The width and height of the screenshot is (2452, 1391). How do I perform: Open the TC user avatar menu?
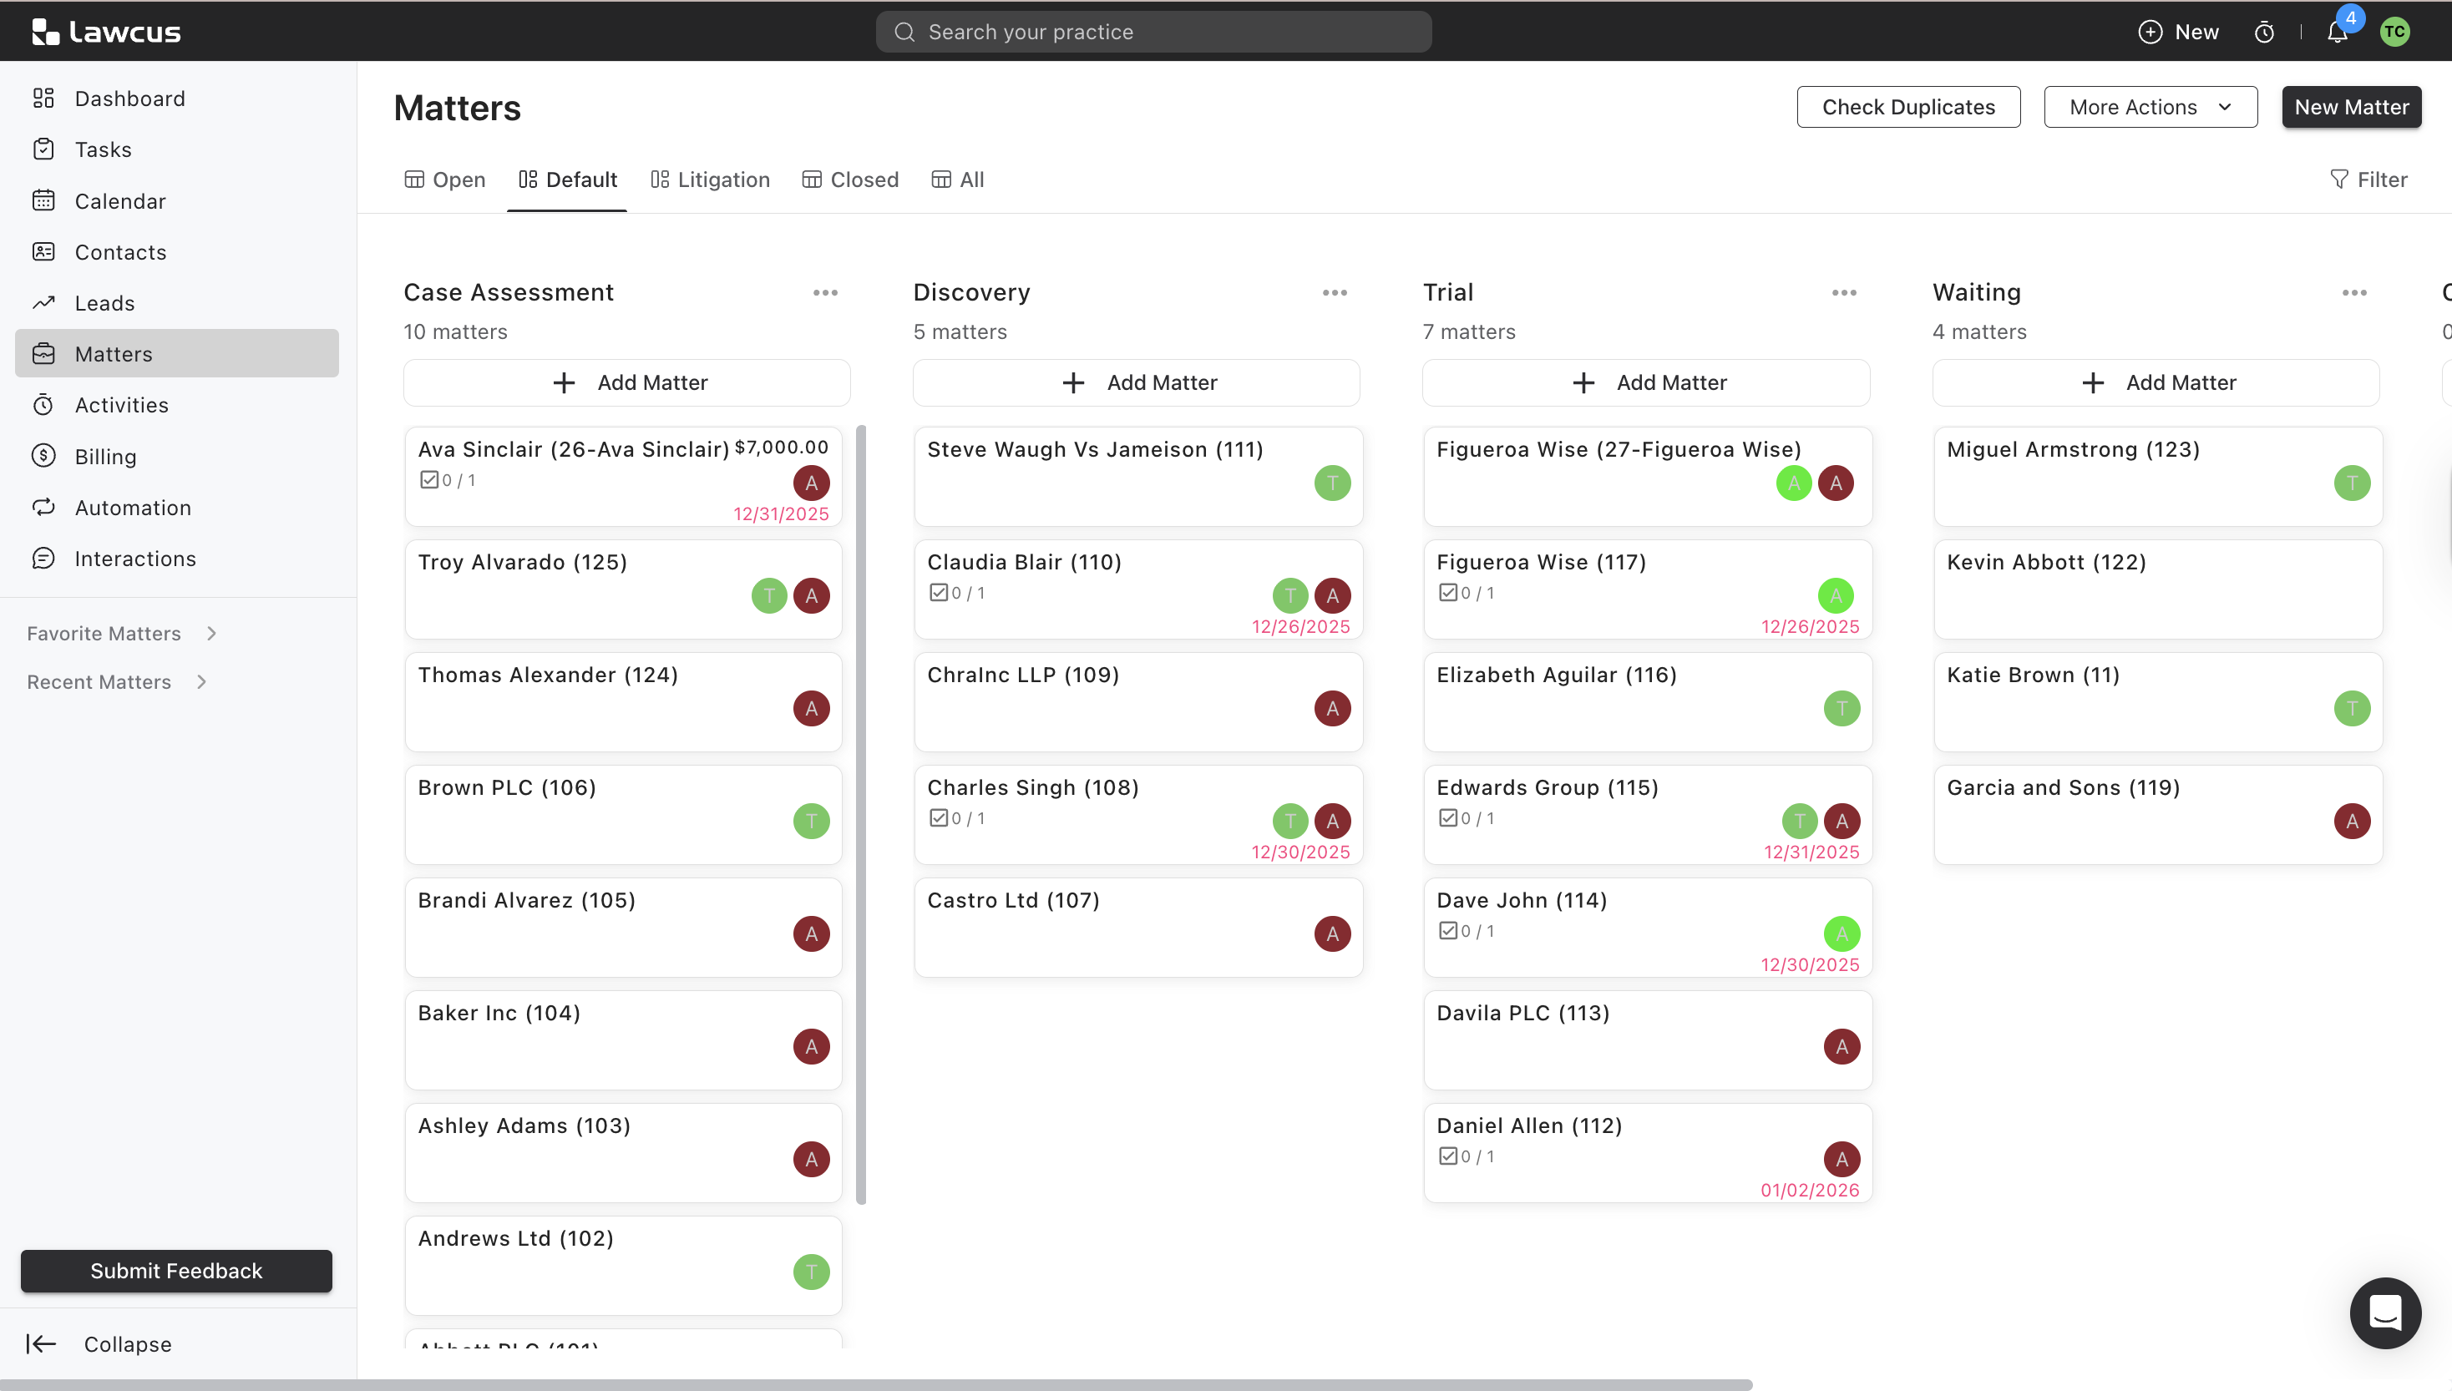pos(2394,32)
